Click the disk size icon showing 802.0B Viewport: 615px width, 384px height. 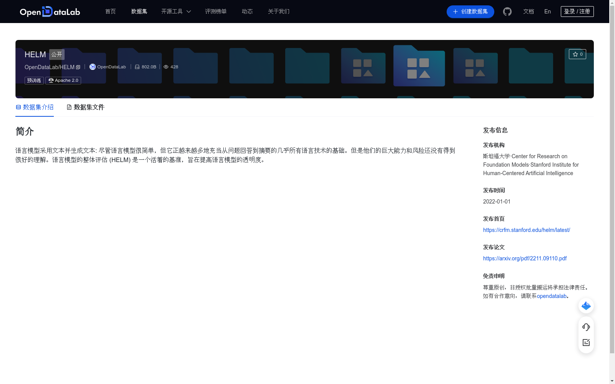pyautogui.click(x=137, y=66)
